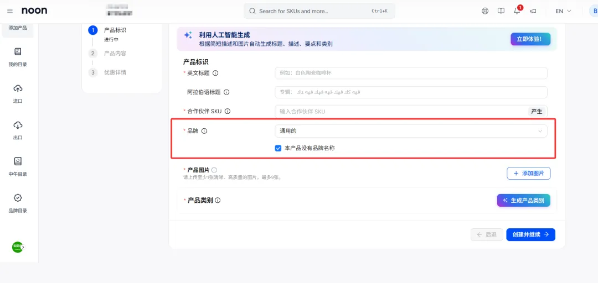Open notifications bell
The width and height of the screenshot is (598, 283).
click(x=517, y=11)
